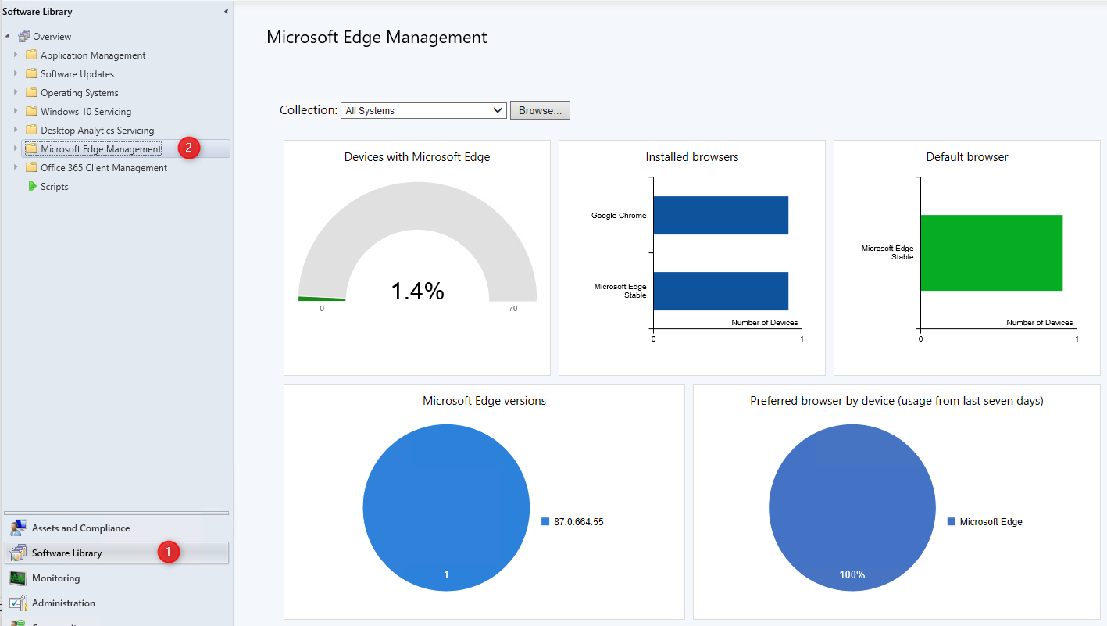Select Application Management in the tree
The height and width of the screenshot is (626, 1107).
click(x=93, y=55)
